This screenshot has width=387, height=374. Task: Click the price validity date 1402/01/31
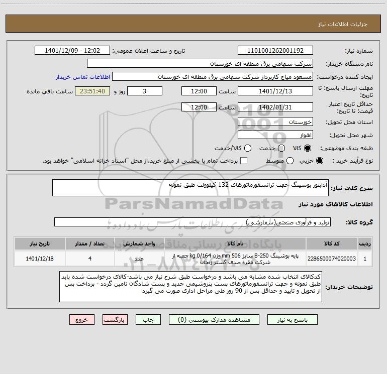point(275,107)
